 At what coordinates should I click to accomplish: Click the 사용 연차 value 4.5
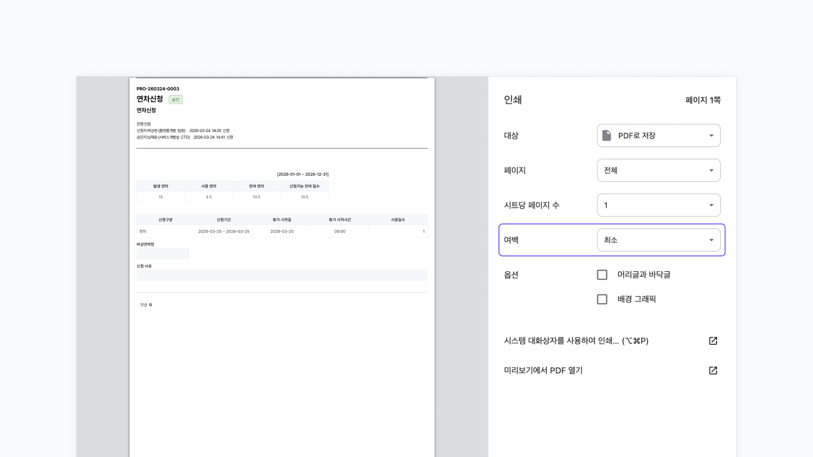point(209,197)
